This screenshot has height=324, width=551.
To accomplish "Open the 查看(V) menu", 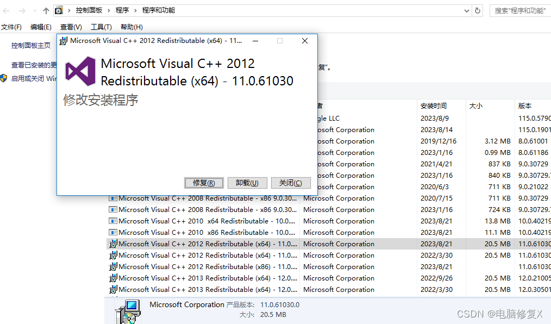I will [71, 27].
